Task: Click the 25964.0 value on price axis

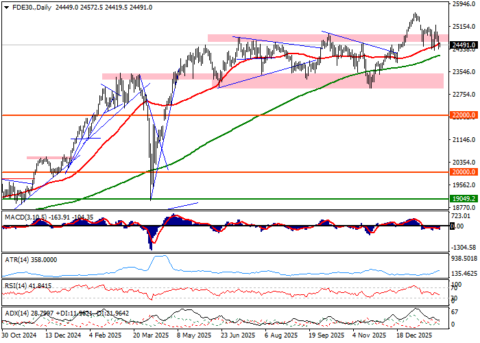Action: [x=464, y=4]
